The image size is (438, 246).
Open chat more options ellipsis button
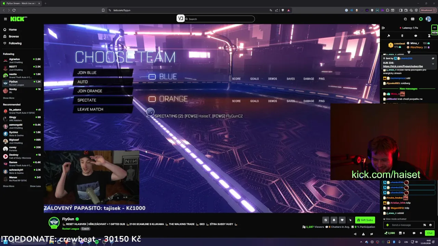click(x=434, y=28)
